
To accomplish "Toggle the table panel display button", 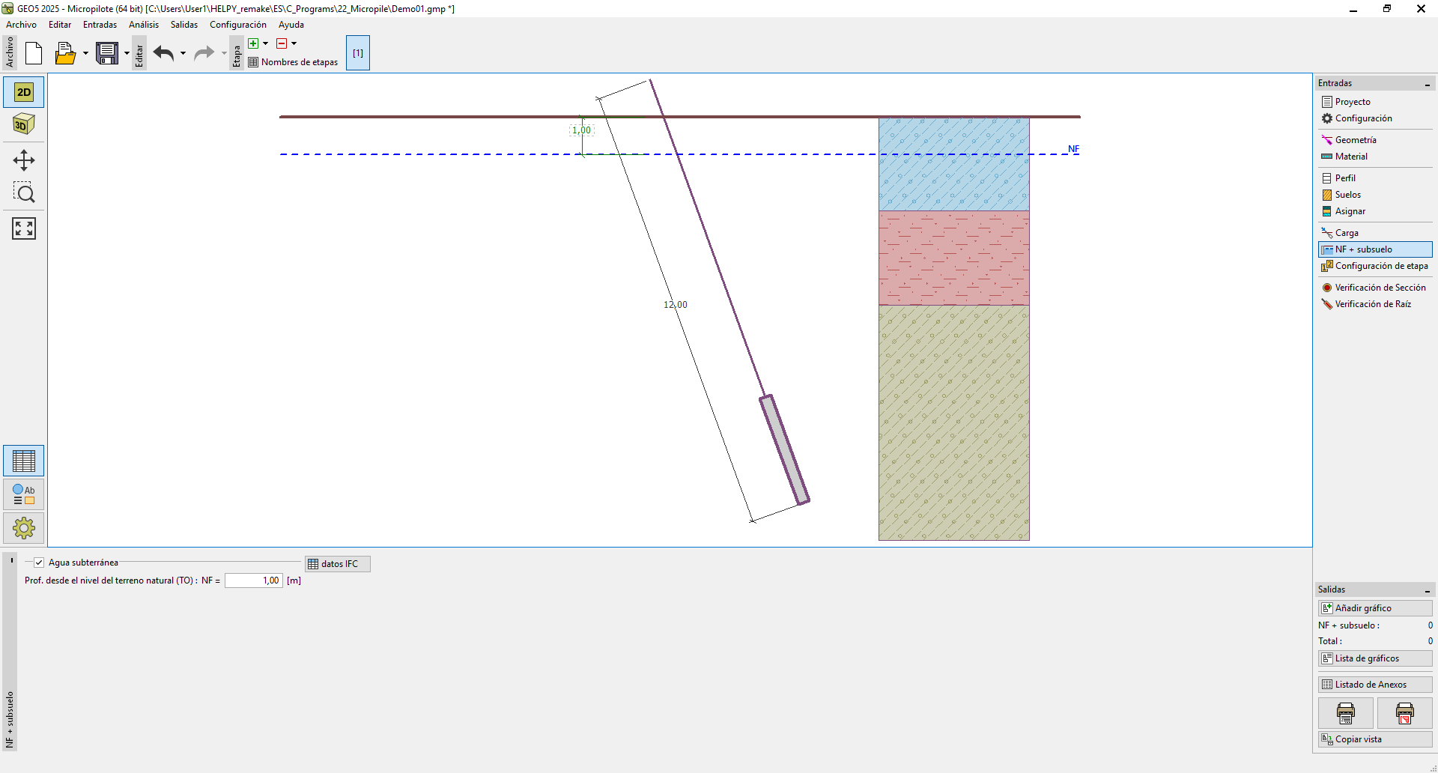I will pyautogui.click(x=24, y=461).
